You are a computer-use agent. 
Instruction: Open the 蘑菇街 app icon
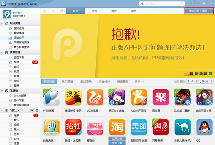[x=95, y=127]
